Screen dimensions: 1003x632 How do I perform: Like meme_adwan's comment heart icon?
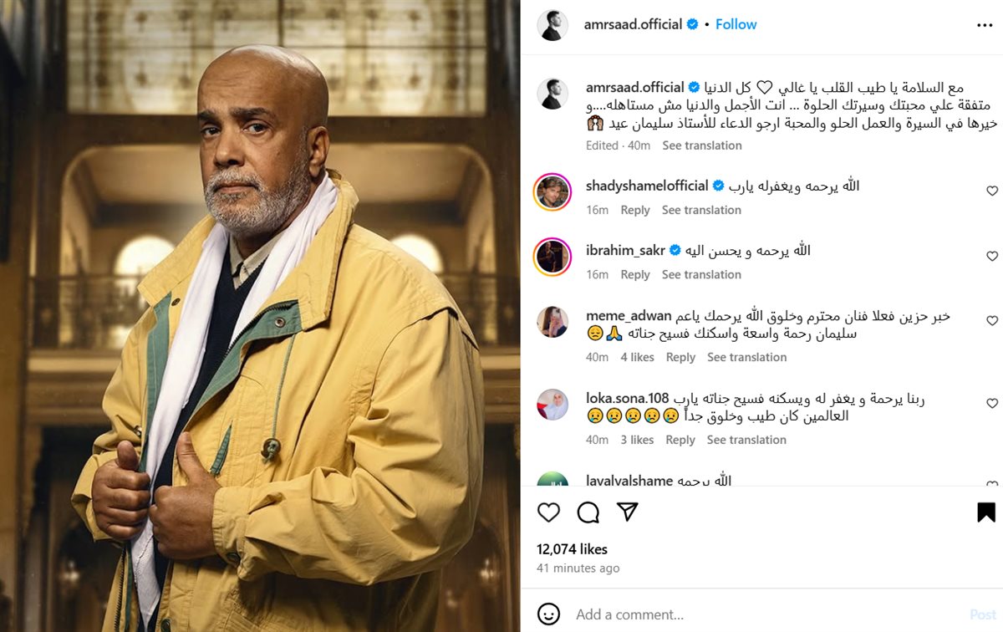click(x=992, y=321)
